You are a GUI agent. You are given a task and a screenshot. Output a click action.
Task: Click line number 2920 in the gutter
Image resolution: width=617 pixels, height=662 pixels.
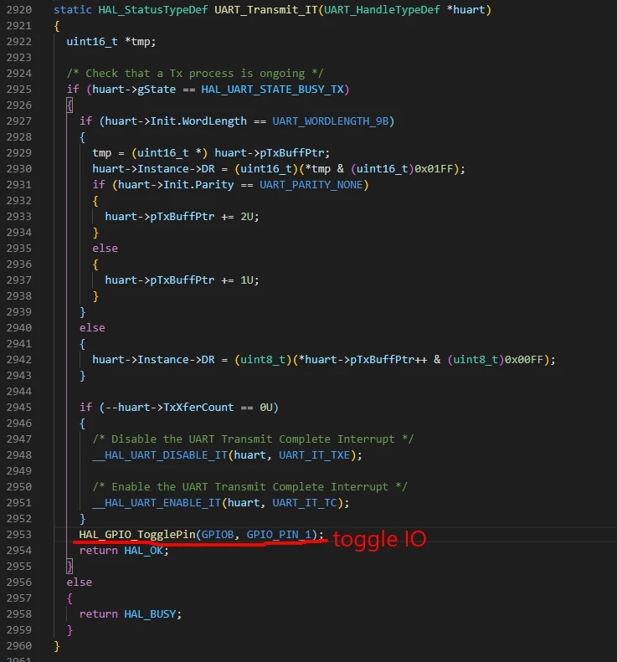19,10
